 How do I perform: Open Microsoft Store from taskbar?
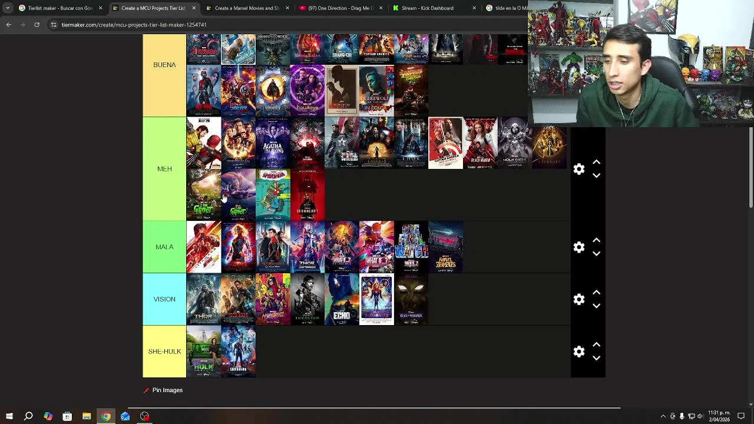pyautogui.click(x=67, y=416)
